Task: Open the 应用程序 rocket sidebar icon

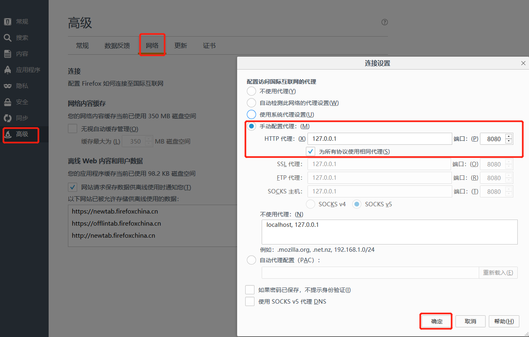Action: click(x=7, y=70)
